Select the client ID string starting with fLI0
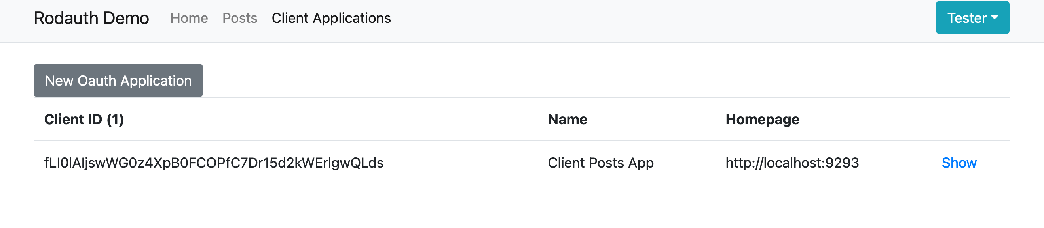The image size is (1044, 228). 214,163
